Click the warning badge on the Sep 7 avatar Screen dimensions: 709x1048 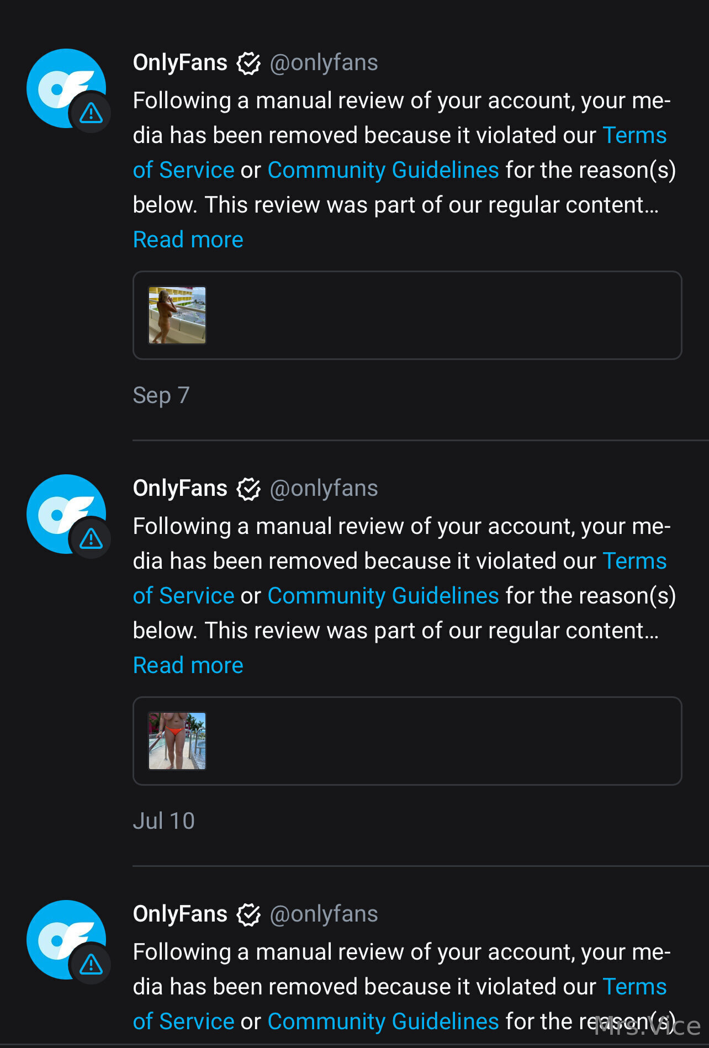coord(91,113)
